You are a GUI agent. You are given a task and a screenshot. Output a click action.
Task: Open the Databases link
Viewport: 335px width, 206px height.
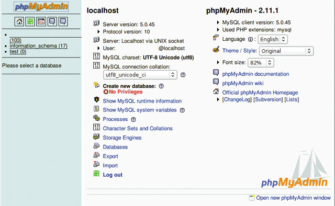115,147
